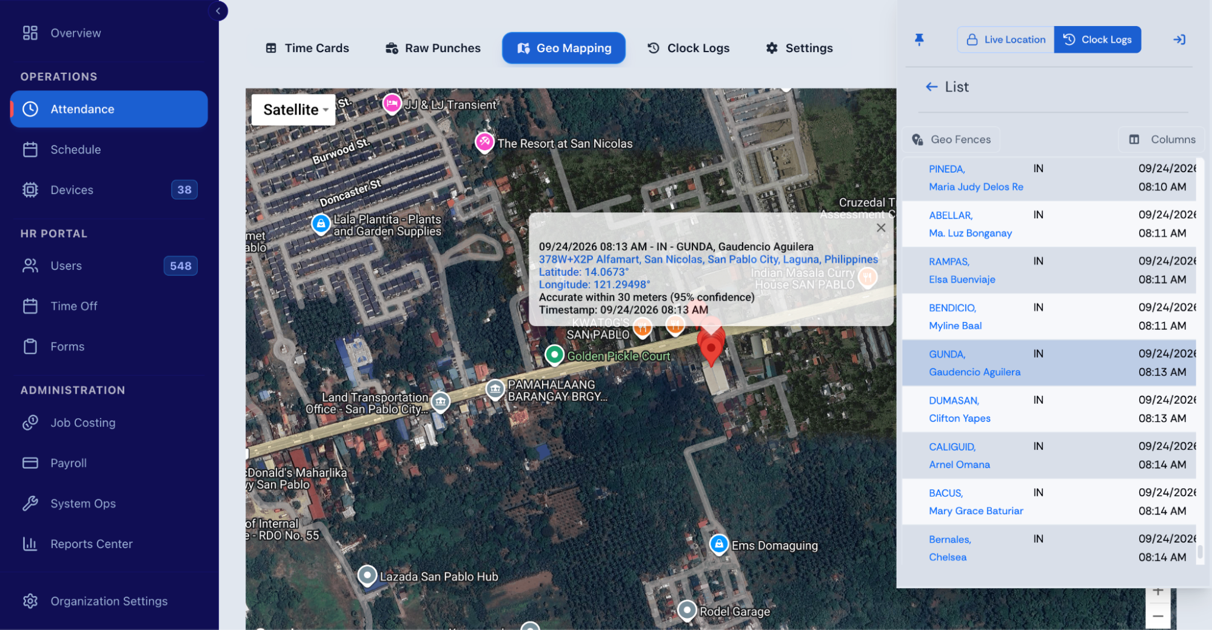This screenshot has width=1212, height=630.
Task: Click the Lazada San Pablo Hub marker
Action: click(367, 575)
